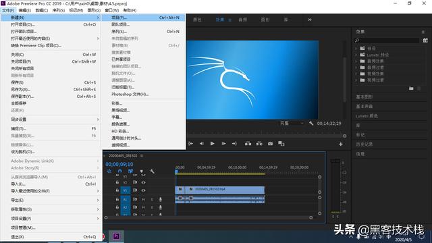The width and height of the screenshot is (432, 243).
Task: Expand the 视频过渡 folder
Action: pyautogui.click(x=356, y=80)
